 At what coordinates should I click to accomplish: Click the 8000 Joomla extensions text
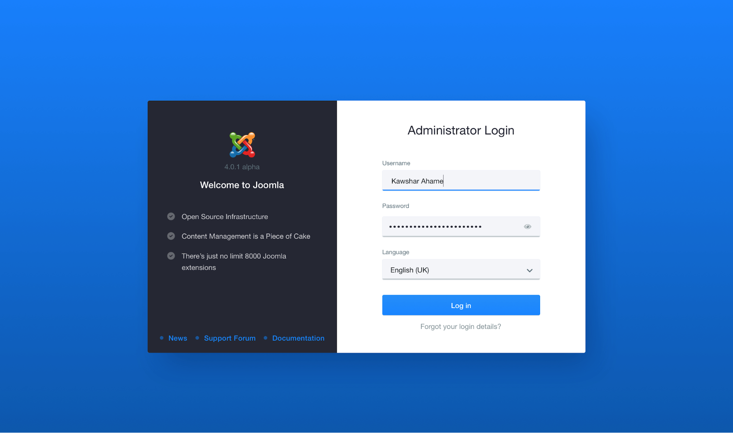click(x=234, y=262)
